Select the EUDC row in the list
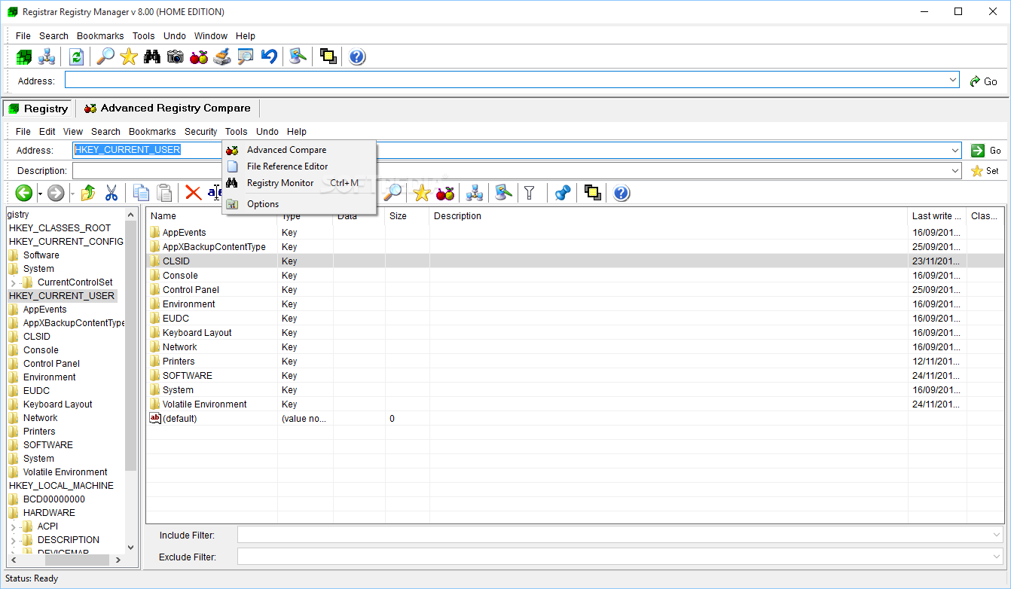1011x589 pixels. click(574, 319)
